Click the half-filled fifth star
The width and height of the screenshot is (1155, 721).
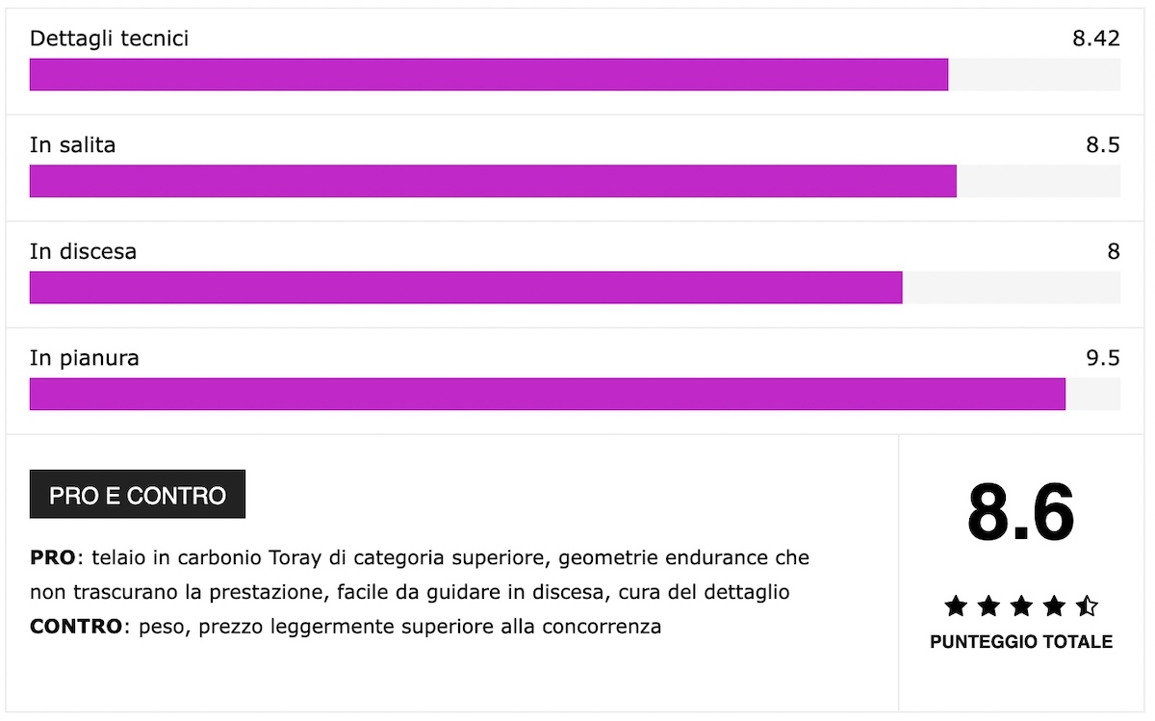click(x=1087, y=606)
